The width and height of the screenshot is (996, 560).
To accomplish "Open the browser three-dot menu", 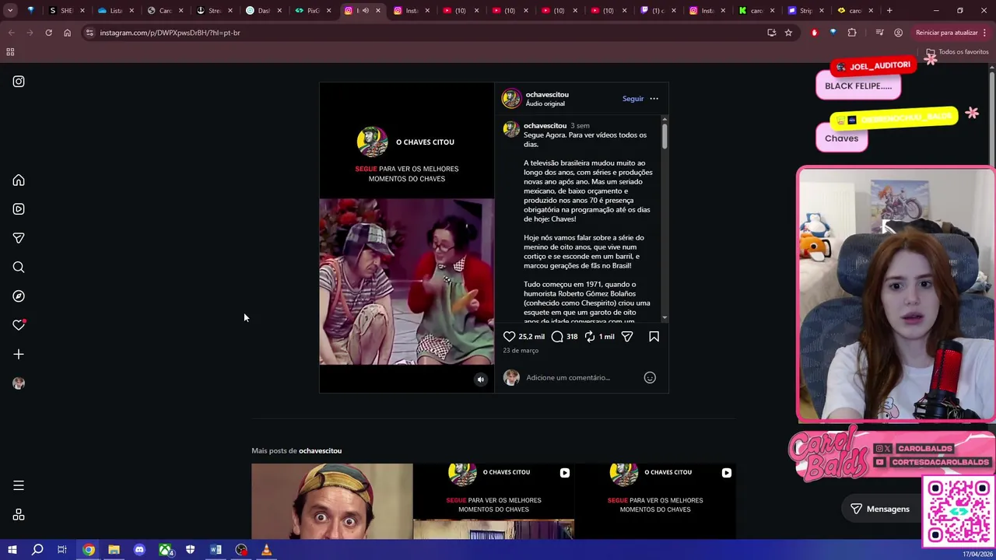I will tap(986, 33).
